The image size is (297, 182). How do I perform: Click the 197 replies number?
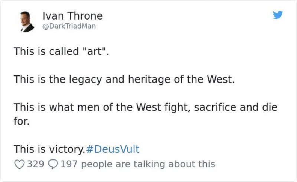click(69, 163)
